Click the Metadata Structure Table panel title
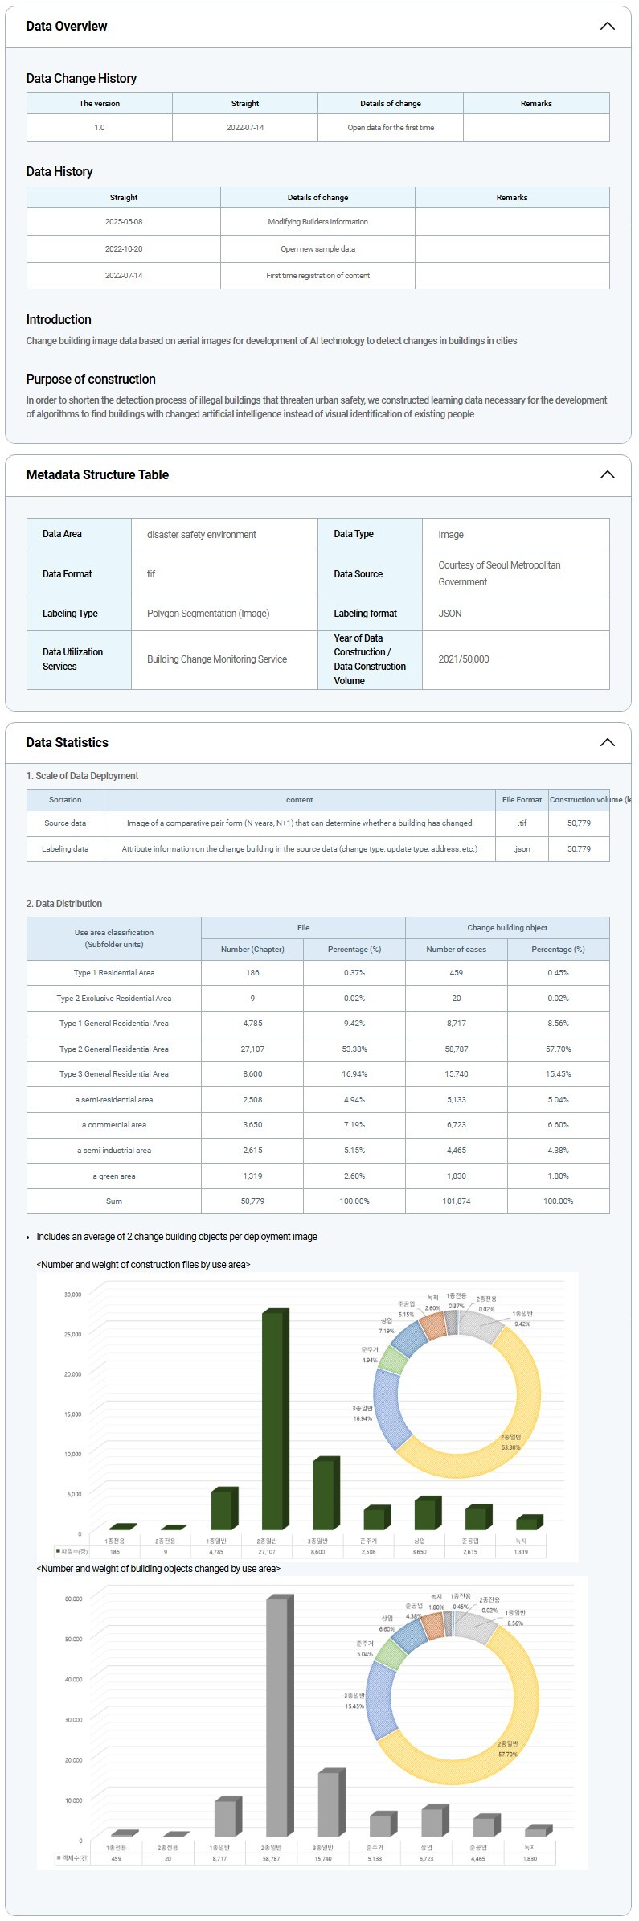 click(97, 474)
